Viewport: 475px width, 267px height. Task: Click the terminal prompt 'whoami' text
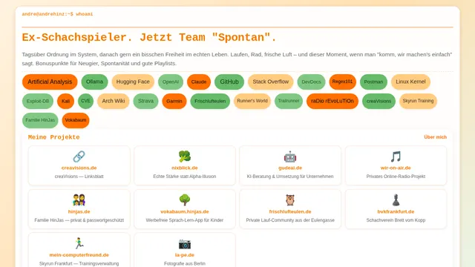[84, 14]
